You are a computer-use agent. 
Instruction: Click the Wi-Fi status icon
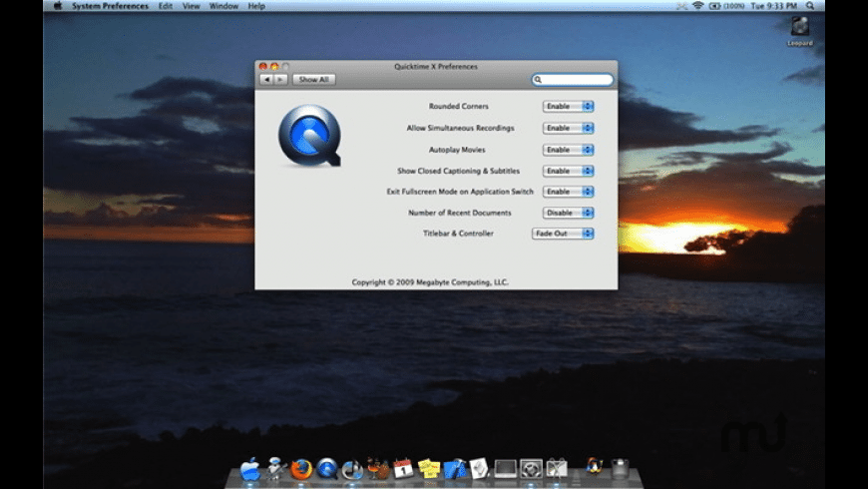(x=698, y=6)
